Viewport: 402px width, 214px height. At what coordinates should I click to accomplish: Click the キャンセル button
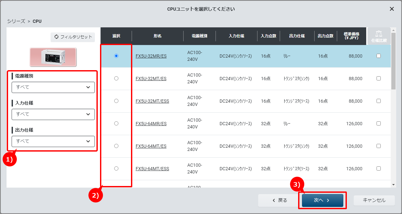coord(374,200)
